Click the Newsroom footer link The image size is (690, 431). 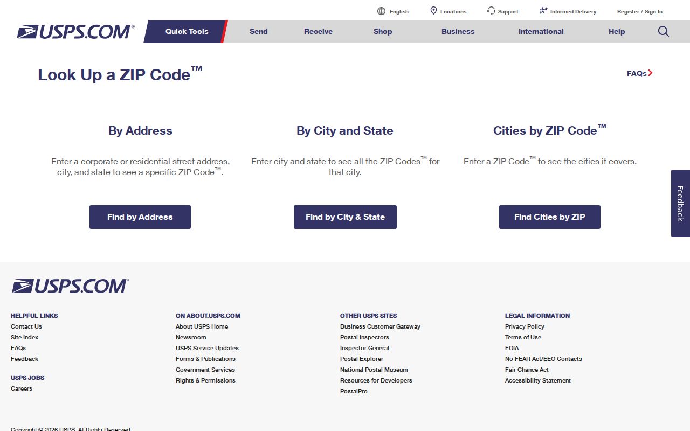[191, 337]
